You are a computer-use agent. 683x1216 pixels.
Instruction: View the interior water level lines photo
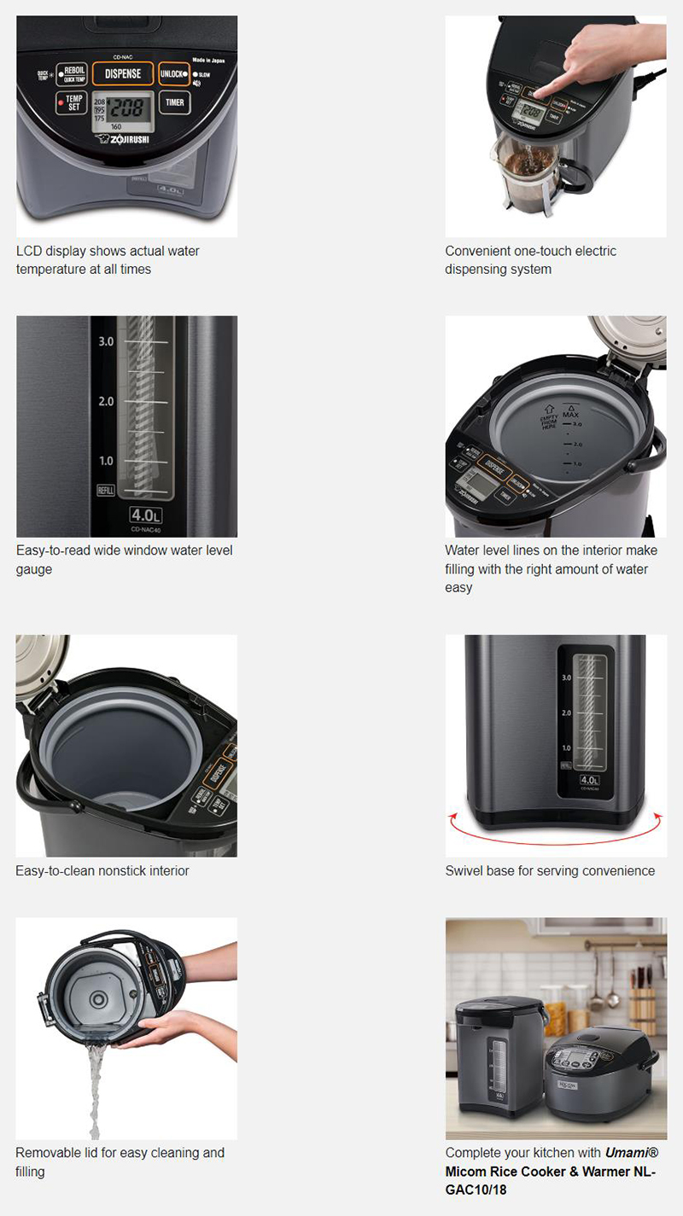[x=556, y=426]
